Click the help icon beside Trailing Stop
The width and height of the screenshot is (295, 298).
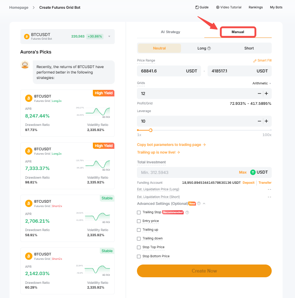coord(187,212)
